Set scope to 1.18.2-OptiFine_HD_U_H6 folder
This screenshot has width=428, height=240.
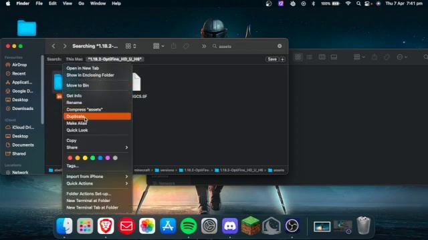click(x=115, y=59)
